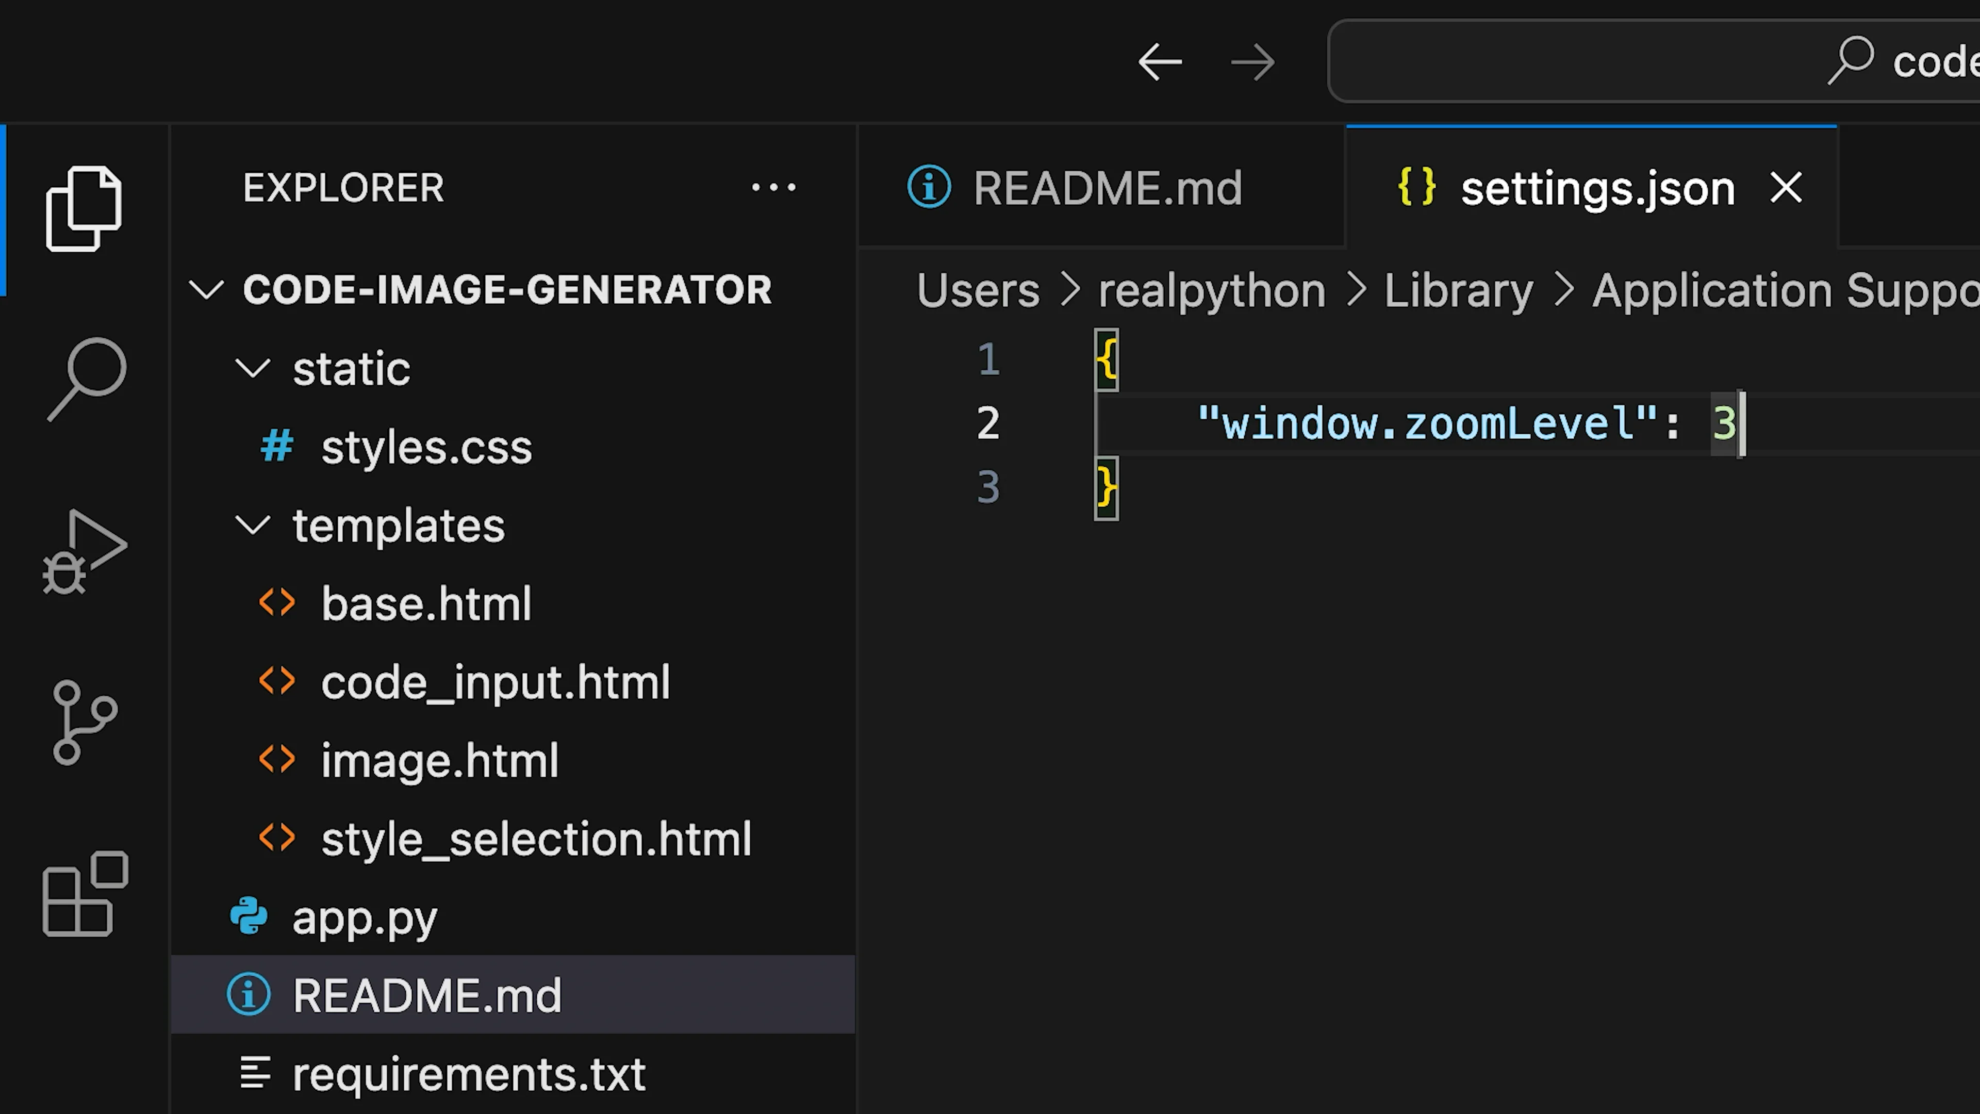Open the Source Control view

pos(85,722)
